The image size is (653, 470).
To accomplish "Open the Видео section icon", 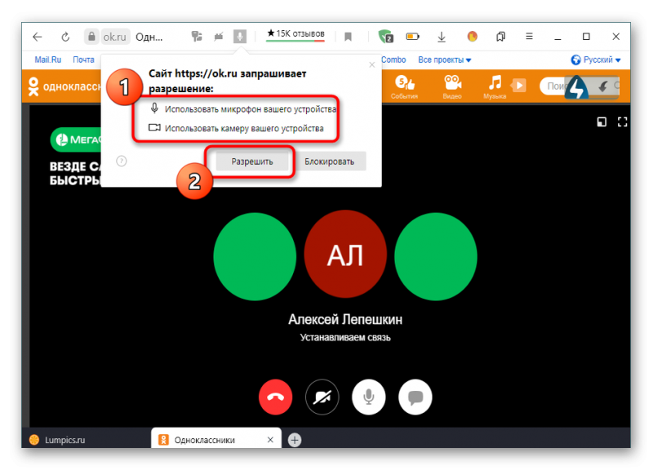I will click(x=452, y=86).
